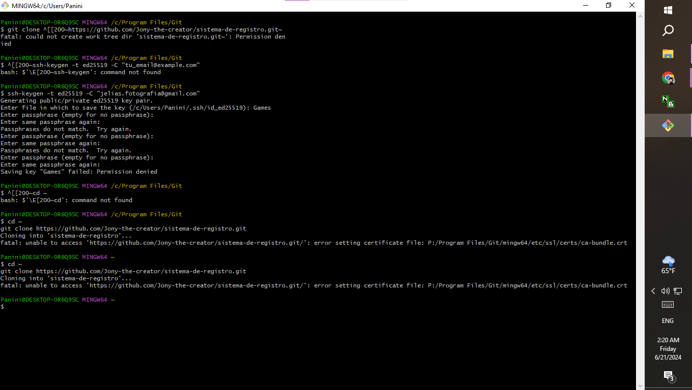Open the green NB app on the taskbar
The height and width of the screenshot is (390, 692).
click(668, 101)
